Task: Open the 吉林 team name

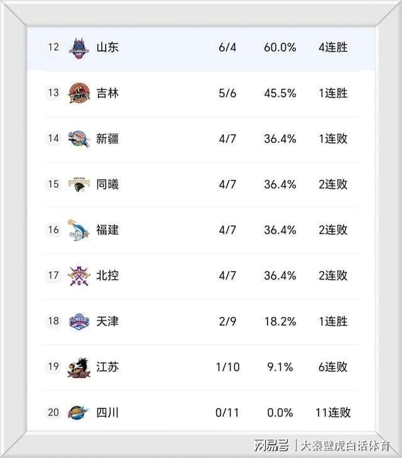Action: [107, 93]
